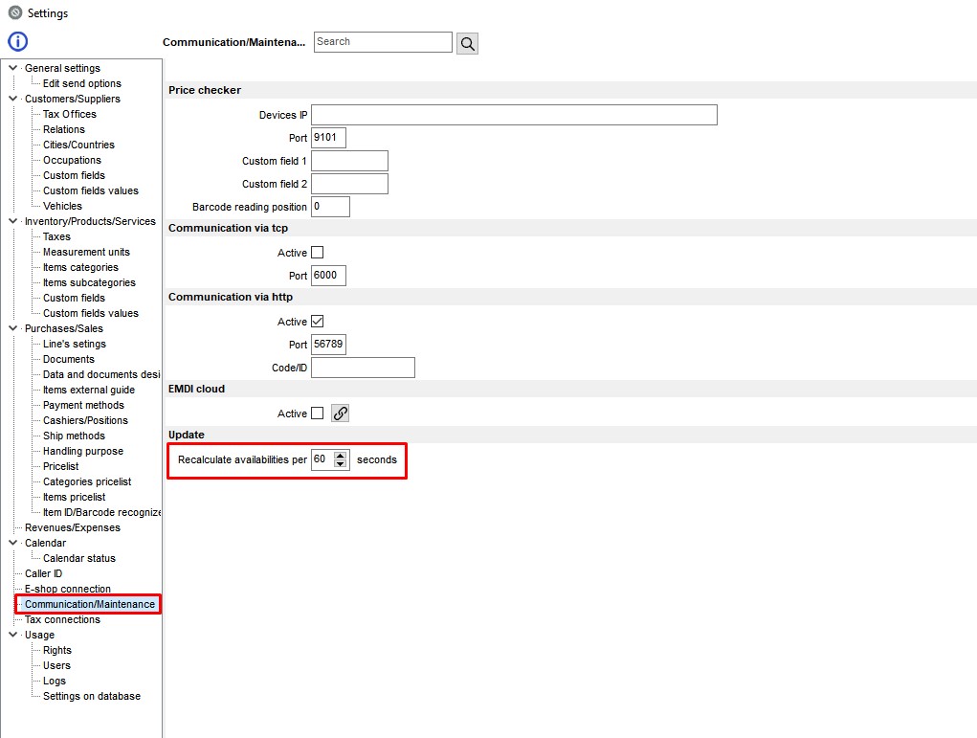Increase recalculate availabilities seconds with stepper
Screen dimensions: 977x738
[x=341, y=456]
